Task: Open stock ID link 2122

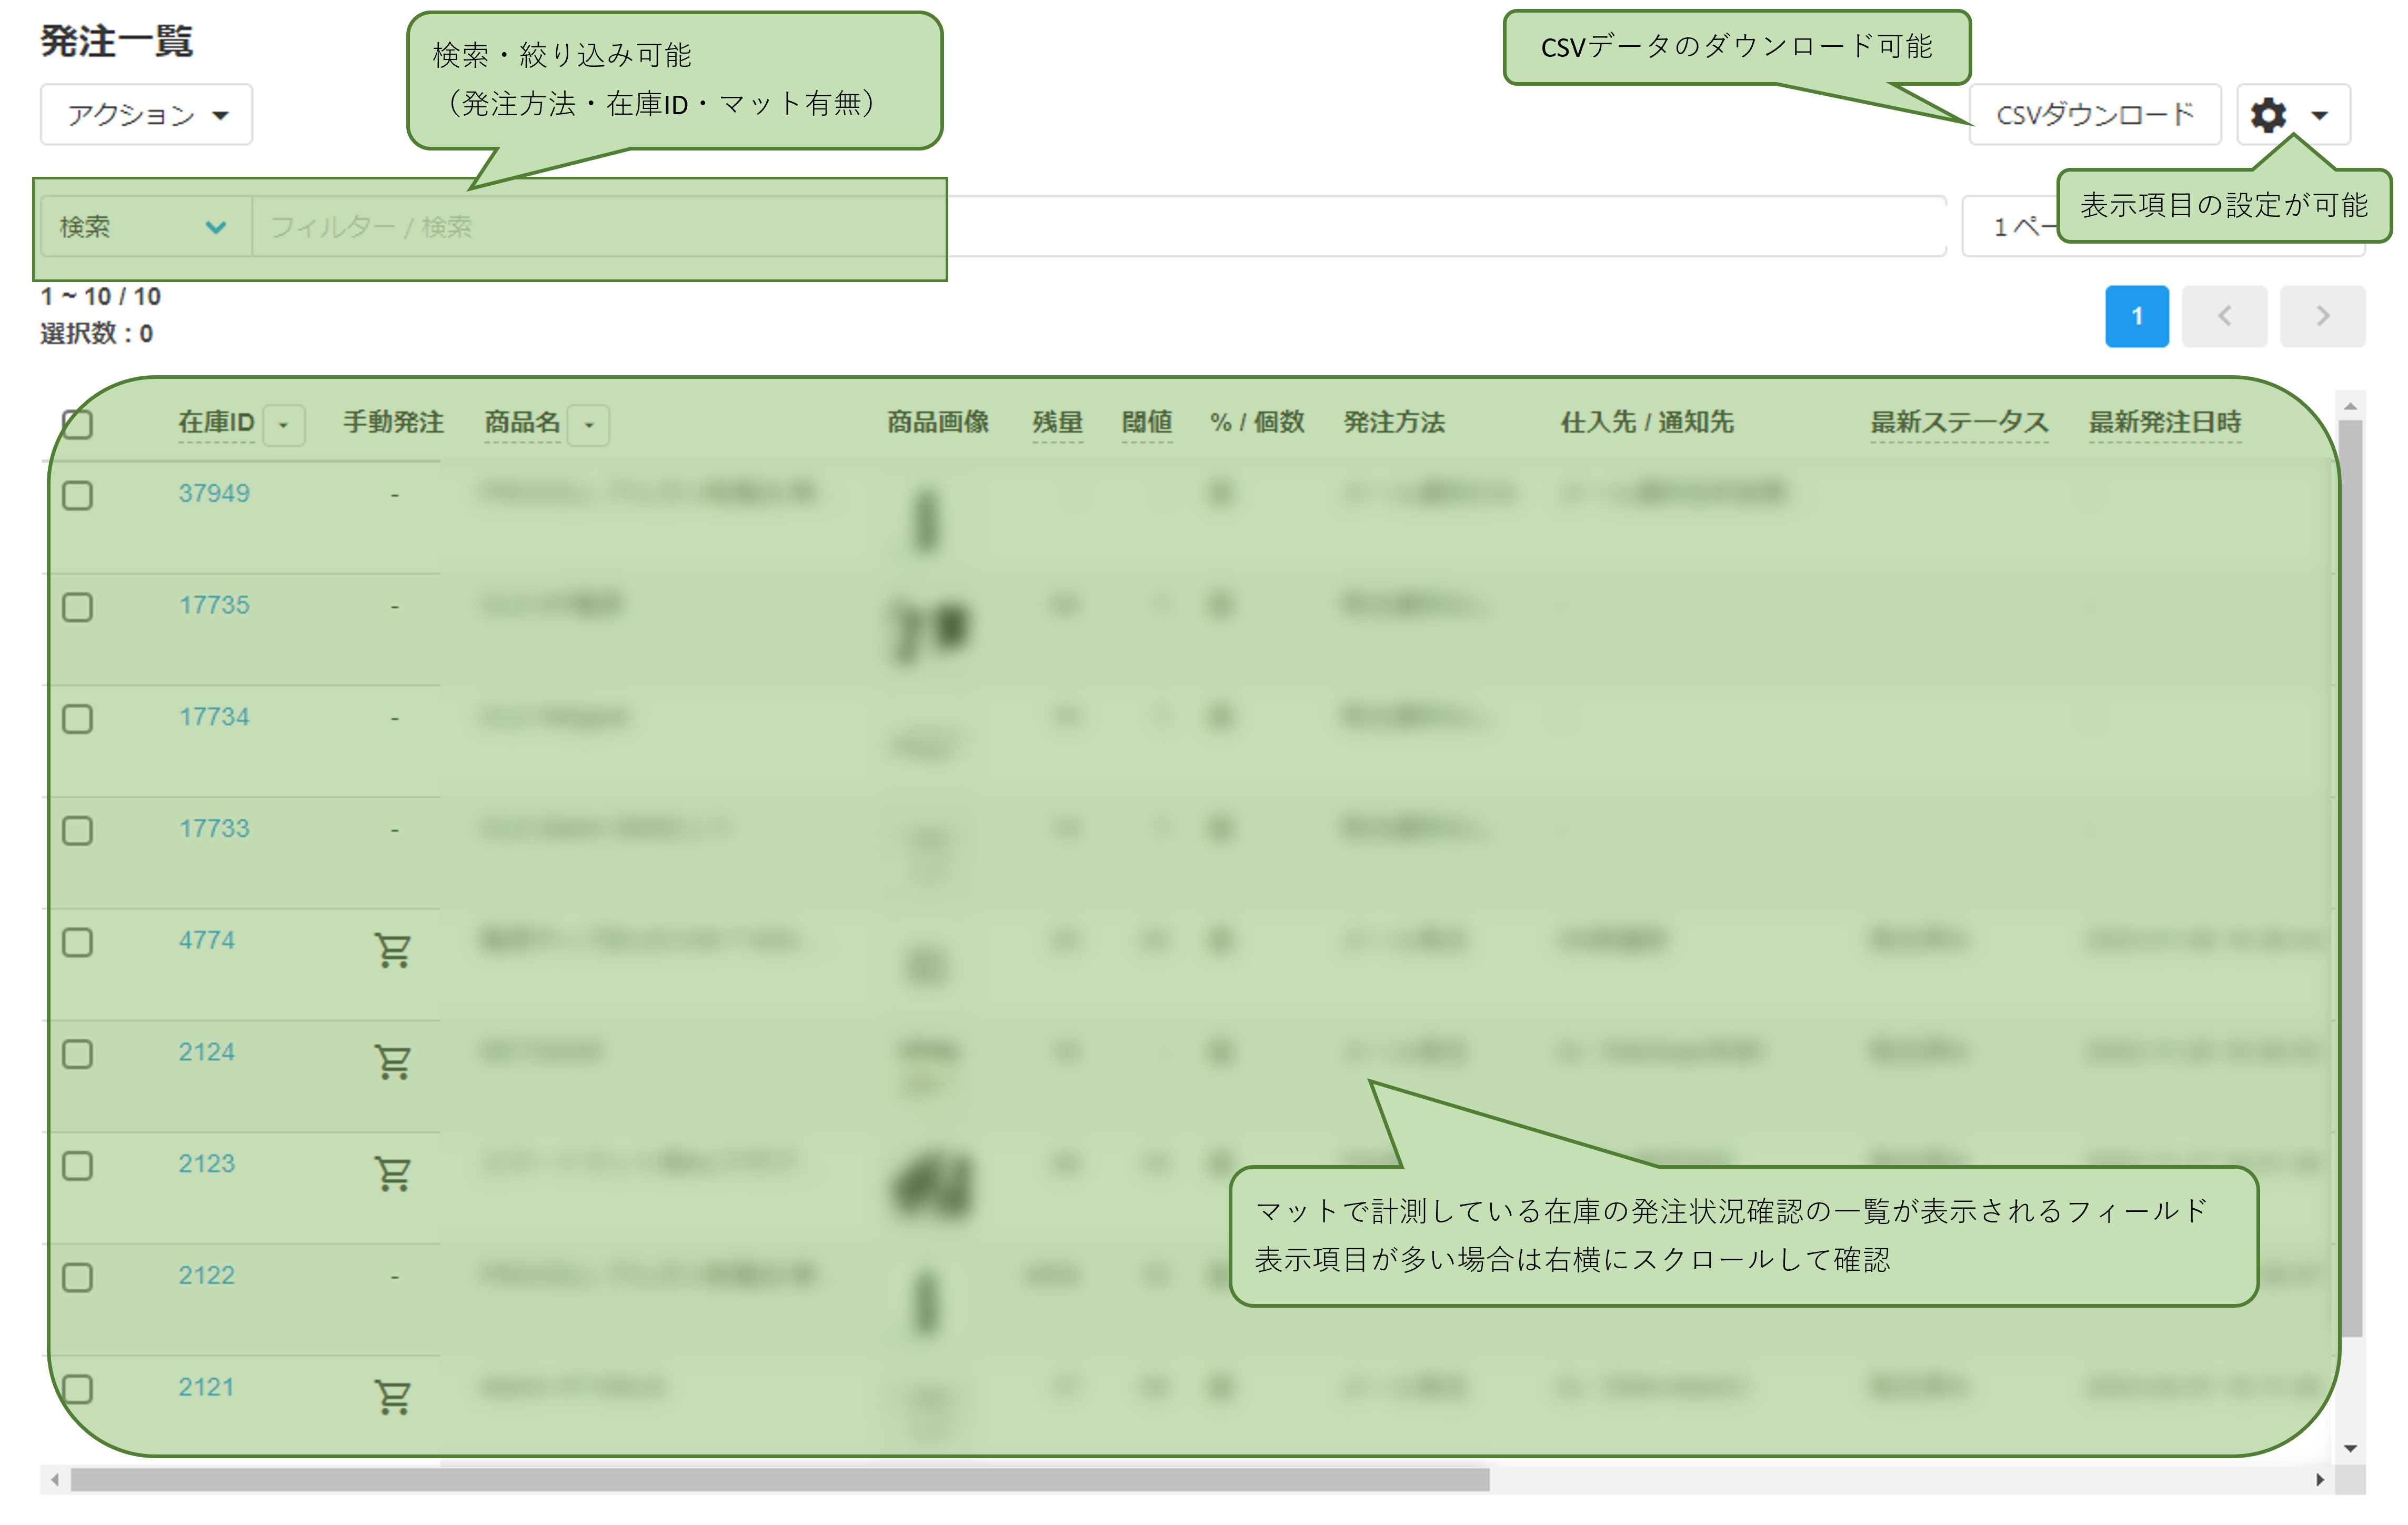Action: pos(206,1275)
